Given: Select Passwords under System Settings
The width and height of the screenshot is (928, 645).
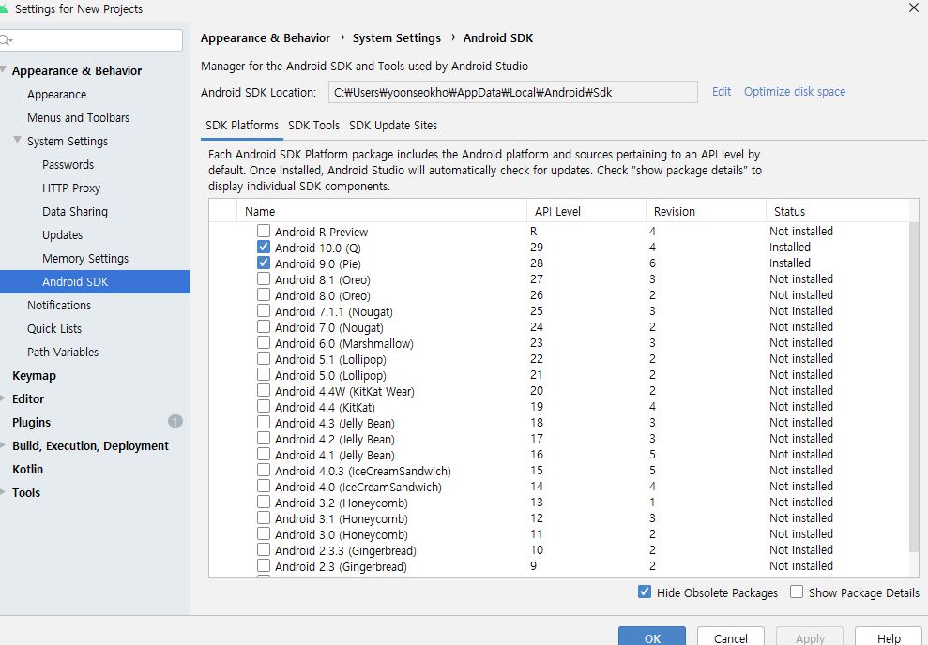Looking at the screenshot, I should coord(68,164).
